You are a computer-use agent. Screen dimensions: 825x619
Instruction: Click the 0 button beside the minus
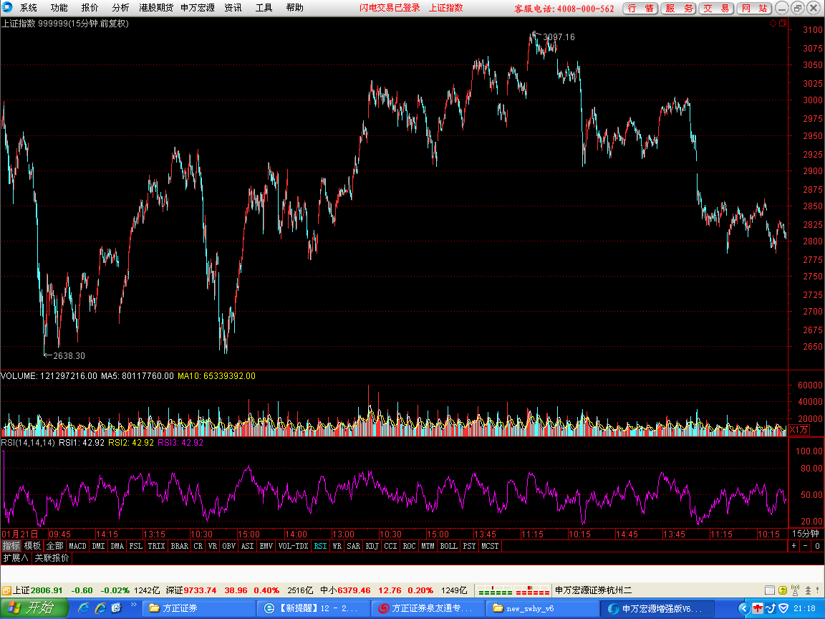click(x=817, y=546)
